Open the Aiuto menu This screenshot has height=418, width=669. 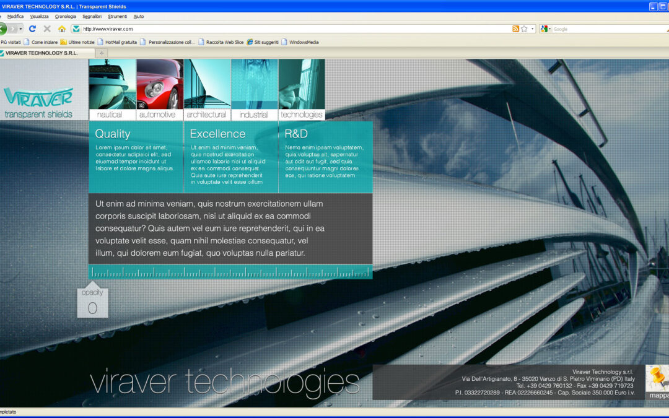[x=139, y=17]
